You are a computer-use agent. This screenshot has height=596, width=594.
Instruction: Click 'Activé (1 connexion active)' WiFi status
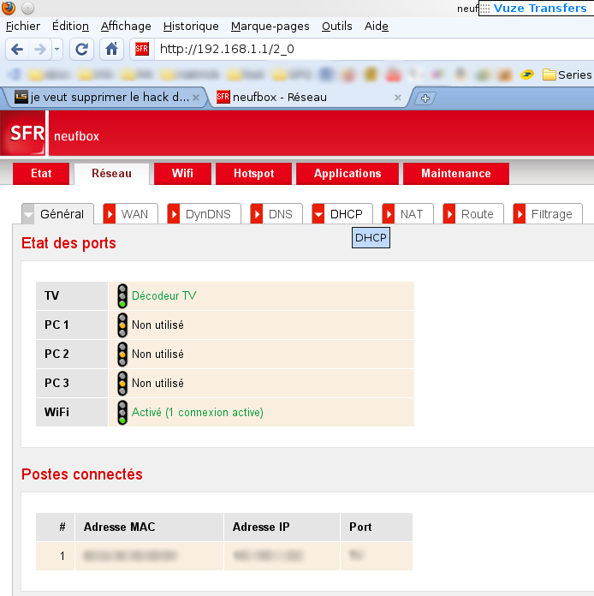[x=197, y=413]
